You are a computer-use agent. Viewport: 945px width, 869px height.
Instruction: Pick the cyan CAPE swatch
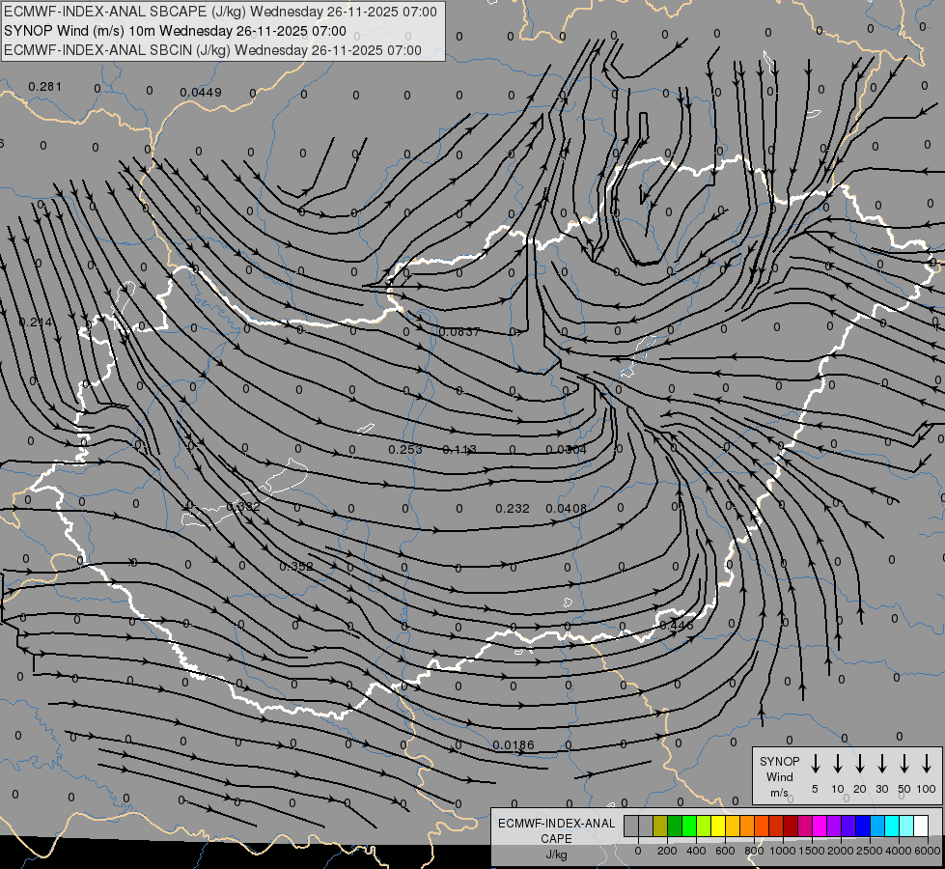click(x=891, y=827)
